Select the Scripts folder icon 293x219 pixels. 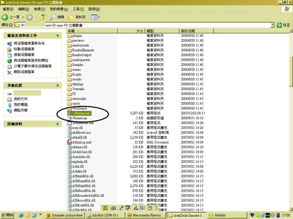(70, 74)
